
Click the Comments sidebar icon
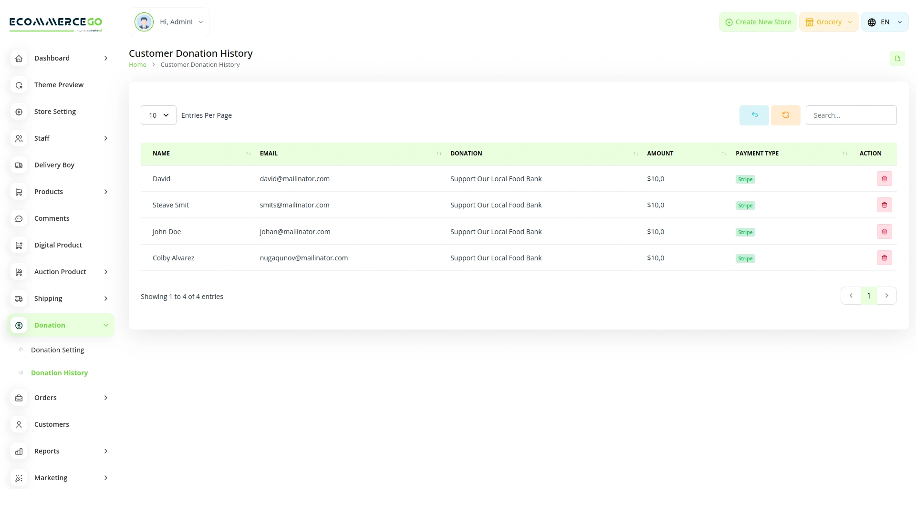coord(19,218)
